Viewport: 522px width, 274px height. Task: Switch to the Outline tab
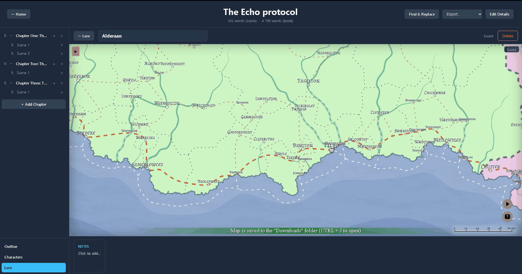point(34,247)
